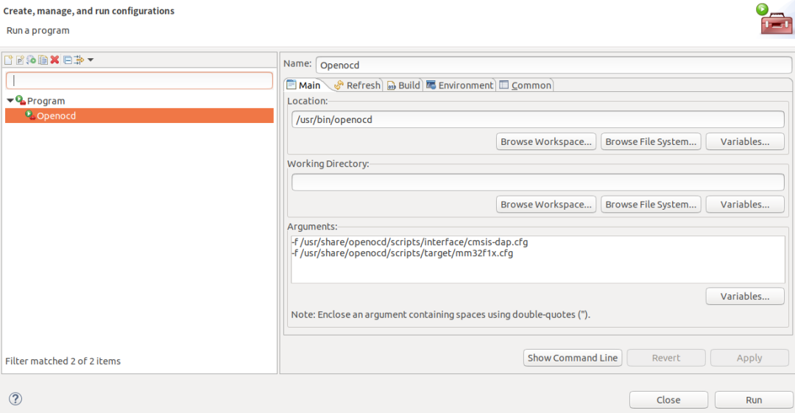Switch to the Main tab
This screenshot has width=795, height=413.
[304, 85]
